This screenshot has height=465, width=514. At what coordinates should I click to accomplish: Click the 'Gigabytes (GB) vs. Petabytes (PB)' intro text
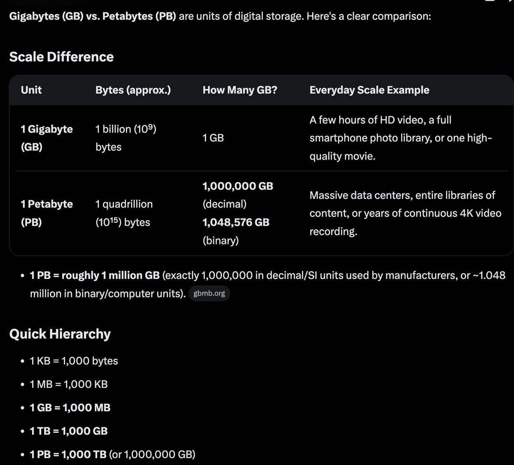click(x=93, y=17)
